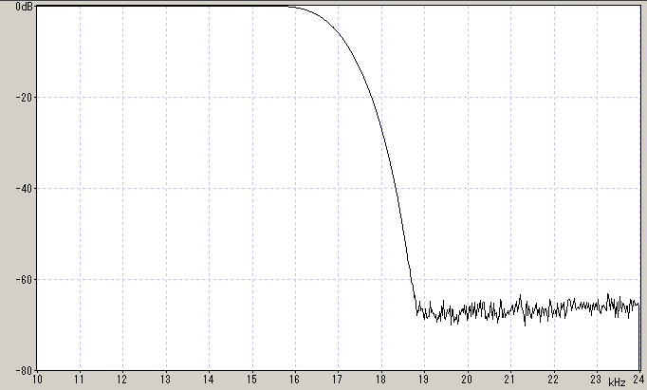
Task: Click the -20 level axis label
Action: pyautogui.click(x=25, y=98)
